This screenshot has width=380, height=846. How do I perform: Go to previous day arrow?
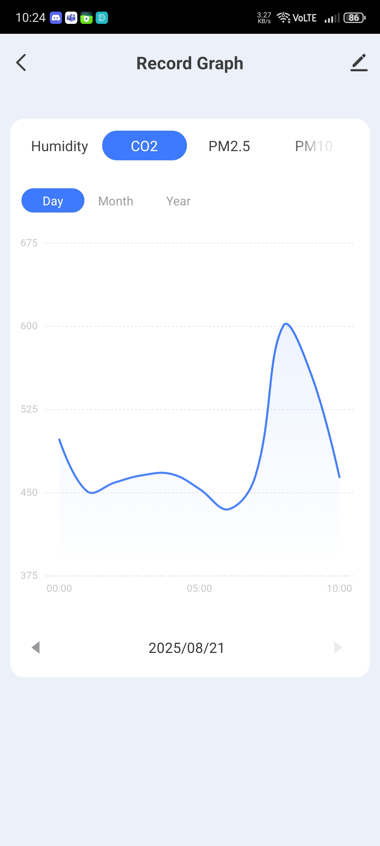click(x=36, y=647)
